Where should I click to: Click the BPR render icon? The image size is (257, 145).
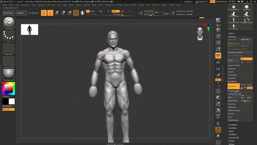(218, 21)
